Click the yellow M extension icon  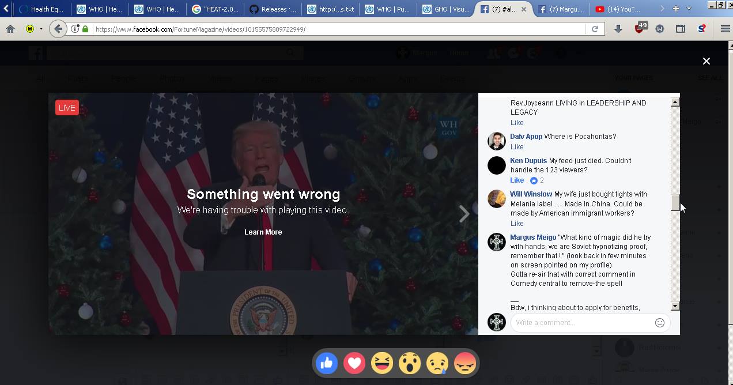pos(30,29)
